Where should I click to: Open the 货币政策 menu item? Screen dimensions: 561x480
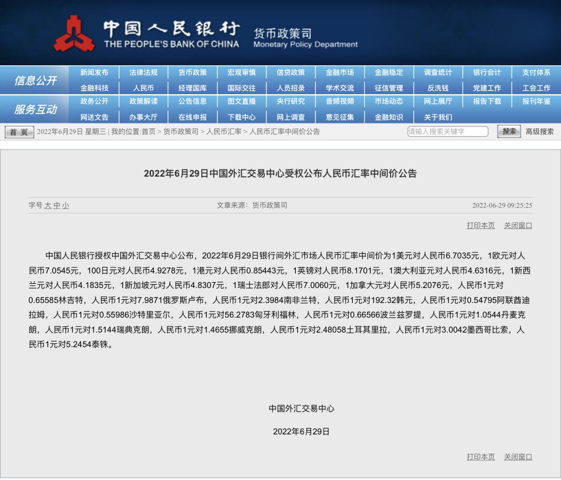[192, 72]
